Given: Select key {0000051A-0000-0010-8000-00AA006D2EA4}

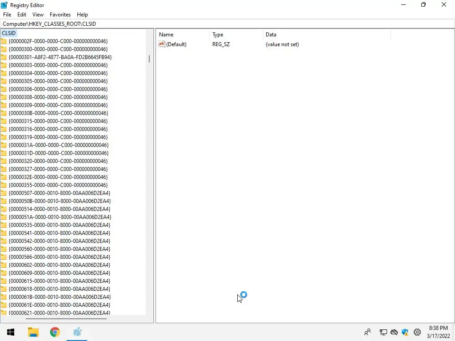Looking at the screenshot, I should pos(60,217).
